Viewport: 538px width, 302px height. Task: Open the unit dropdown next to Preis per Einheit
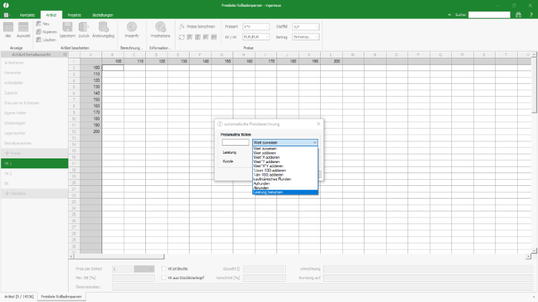click(144, 269)
